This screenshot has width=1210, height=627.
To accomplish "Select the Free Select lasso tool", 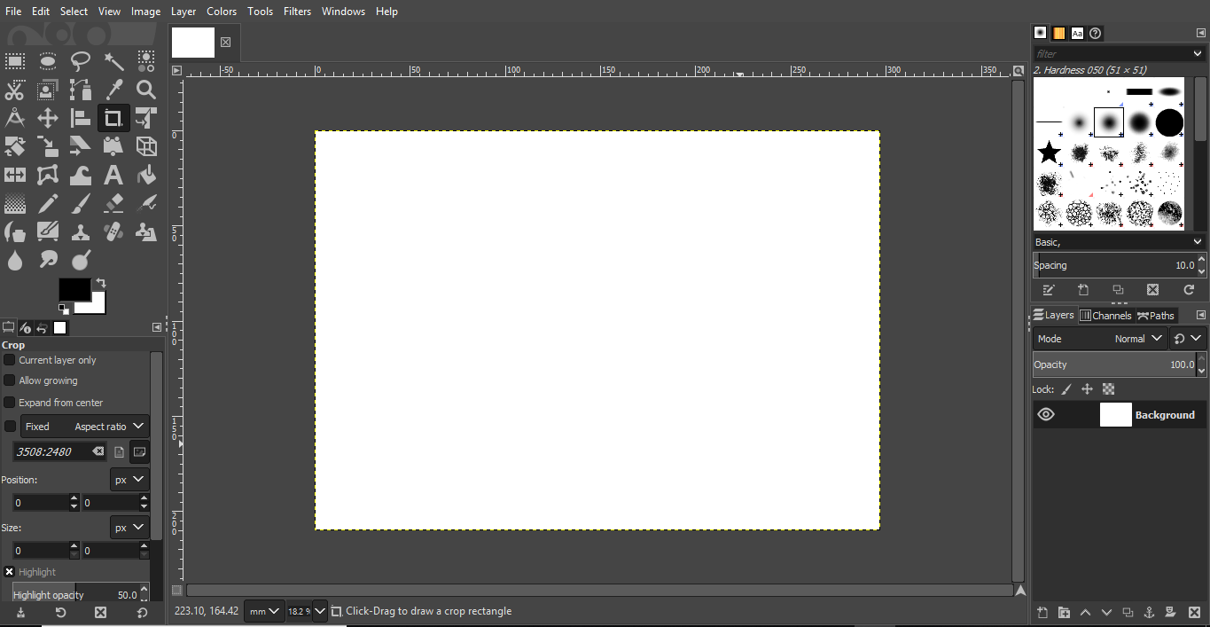I will (x=81, y=61).
